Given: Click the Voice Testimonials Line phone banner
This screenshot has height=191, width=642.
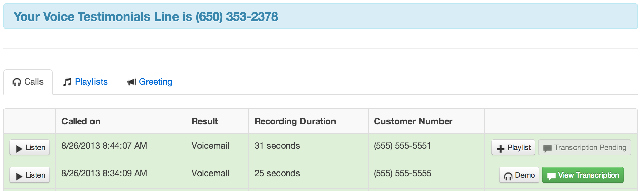Looking at the screenshot, I should point(321,16).
